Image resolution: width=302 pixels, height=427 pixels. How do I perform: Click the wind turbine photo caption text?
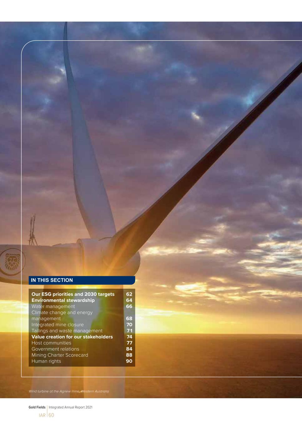[69, 391]
